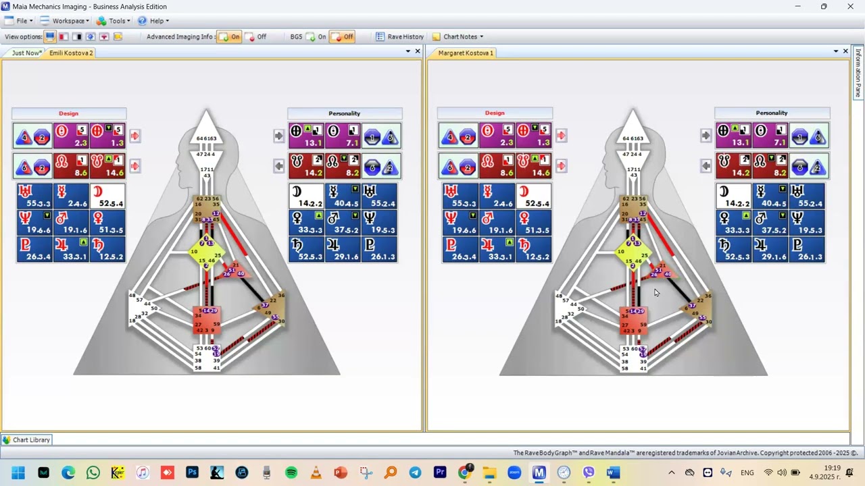Image resolution: width=865 pixels, height=486 pixels.
Task: Select the yellow folder view option icon
Action: click(x=118, y=37)
